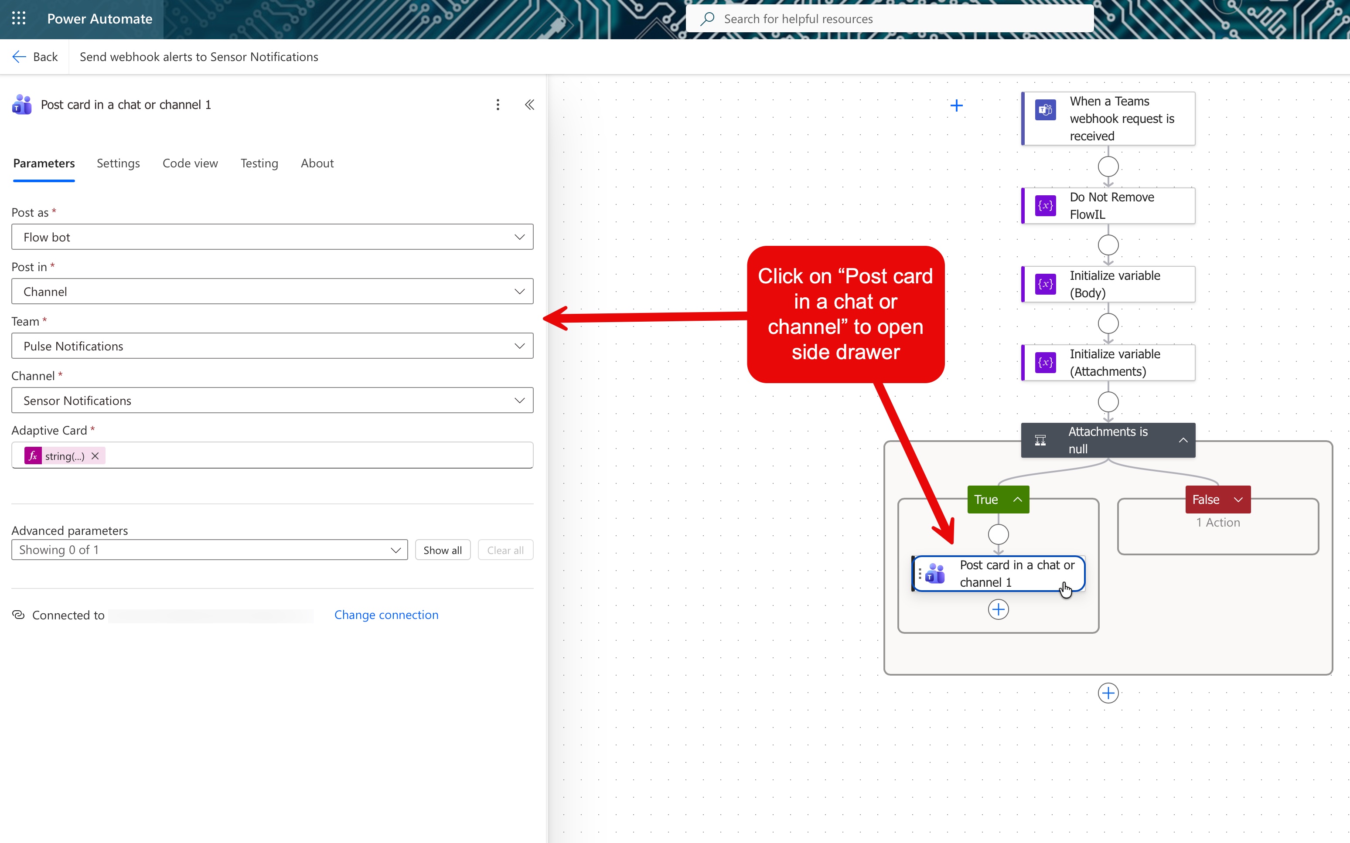Click drag handle dots on Post card node
Screen dimensions: 1350x843
pyautogui.click(x=920, y=573)
